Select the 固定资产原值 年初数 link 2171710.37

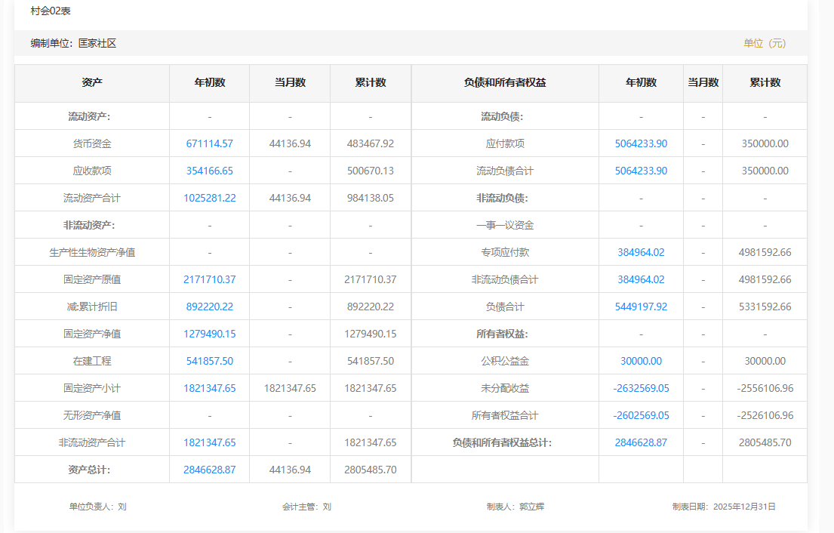coord(209,279)
